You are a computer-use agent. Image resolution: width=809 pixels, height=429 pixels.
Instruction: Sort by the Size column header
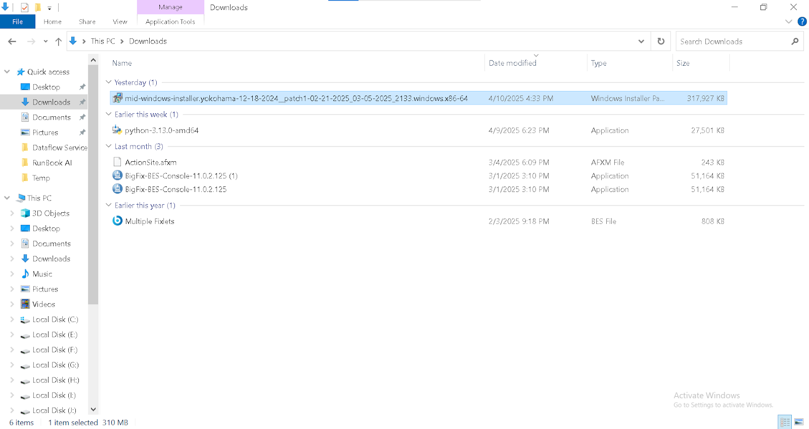click(683, 63)
